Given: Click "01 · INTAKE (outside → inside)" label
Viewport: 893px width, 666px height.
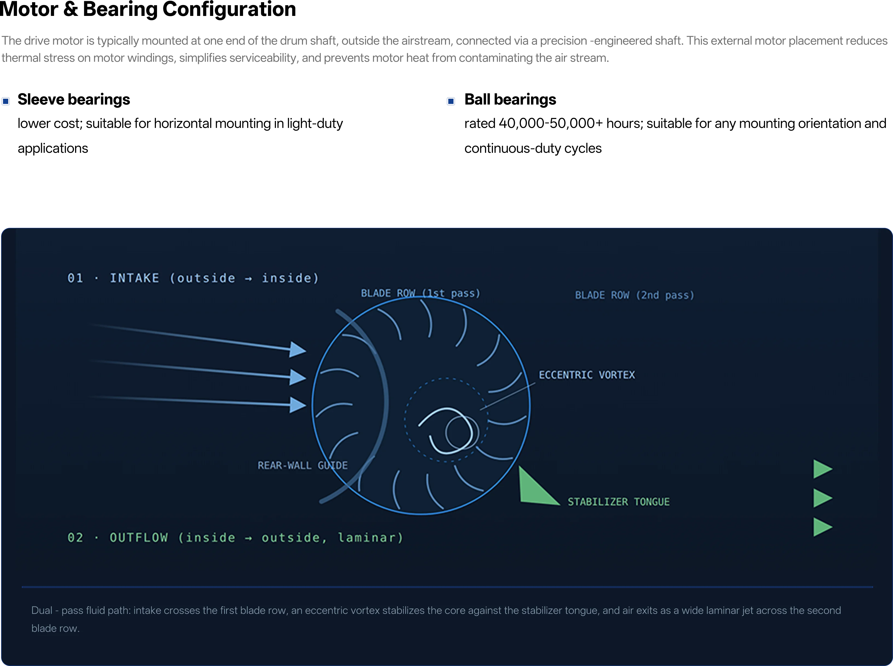Looking at the screenshot, I should [193, 278].
